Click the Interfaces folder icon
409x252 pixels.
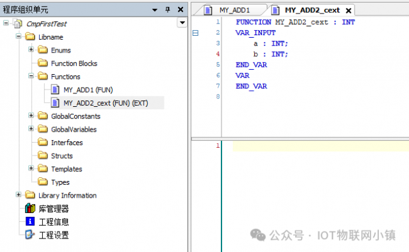point(43,142)
